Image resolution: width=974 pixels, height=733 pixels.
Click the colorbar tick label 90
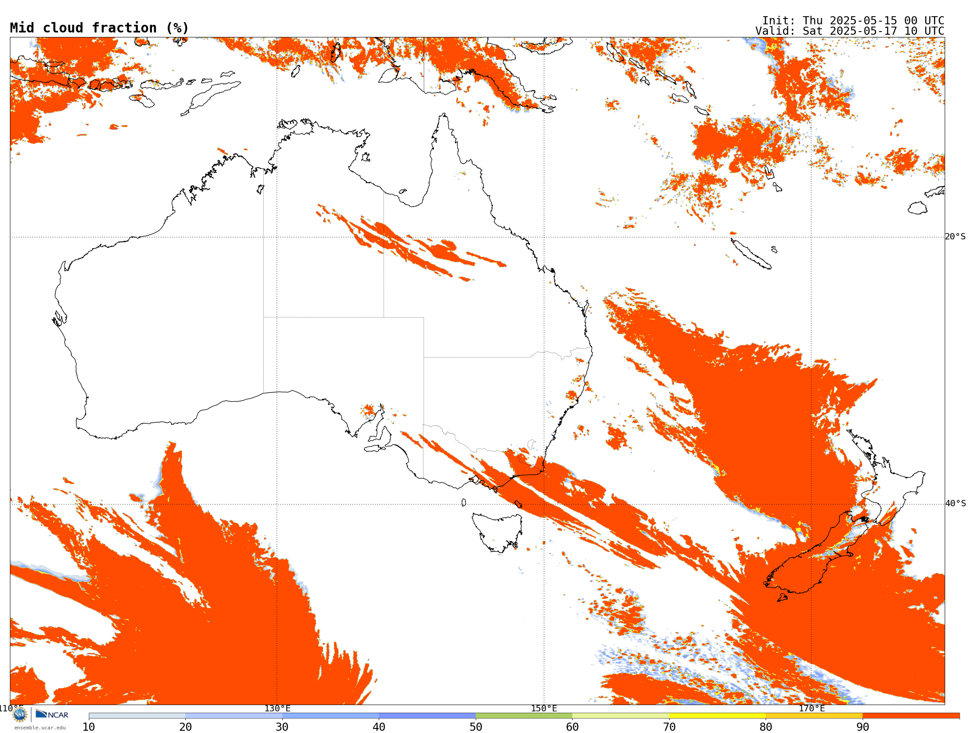click(863, 727)
